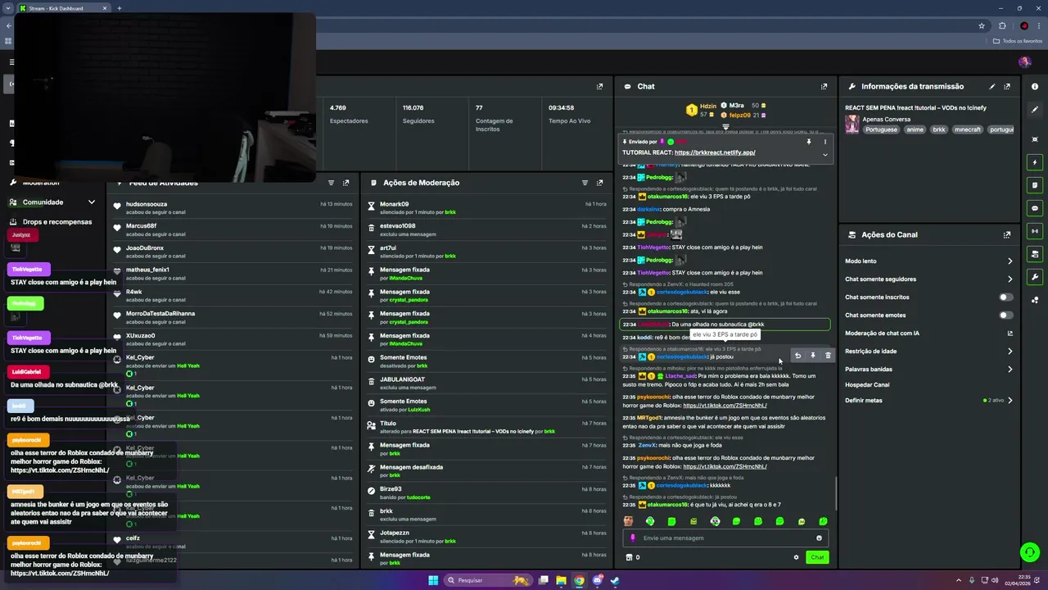
Task: Open Moderation section in sidebar
Action: point(41,183)
